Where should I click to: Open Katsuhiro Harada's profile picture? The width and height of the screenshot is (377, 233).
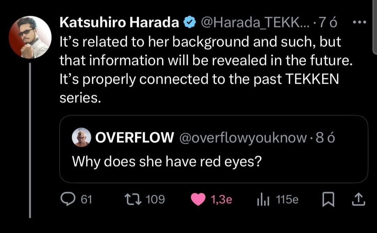click(x=30, y=37)
